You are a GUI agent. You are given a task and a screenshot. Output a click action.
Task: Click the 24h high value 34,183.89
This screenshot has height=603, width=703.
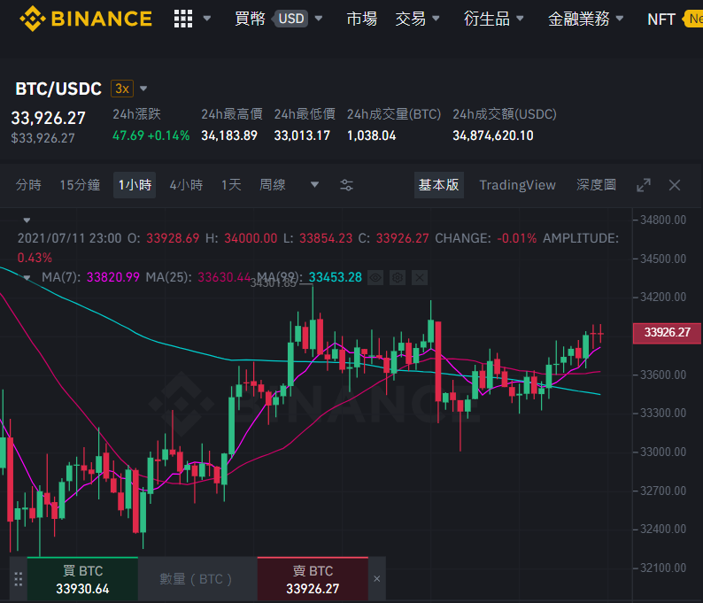coord(229,135)
